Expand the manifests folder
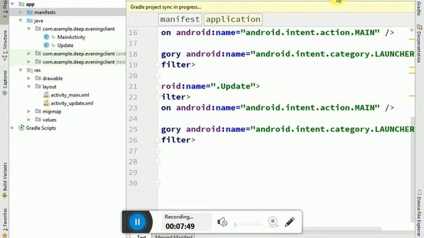The width and height of the screenshot is (424, 238). coord(21,12)
